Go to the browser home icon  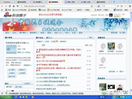[14, 6]
